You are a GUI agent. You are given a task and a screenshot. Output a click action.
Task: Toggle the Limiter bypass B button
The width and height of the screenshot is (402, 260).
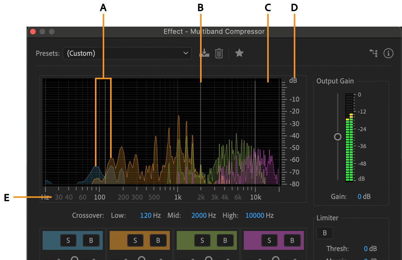click(x=325, y=233)
